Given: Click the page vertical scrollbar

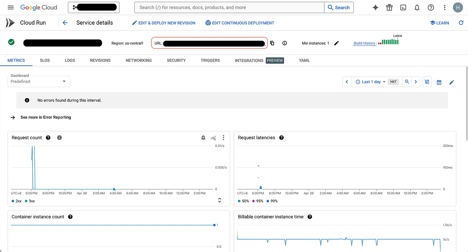Looking at the screenshot, I should 467,103.
